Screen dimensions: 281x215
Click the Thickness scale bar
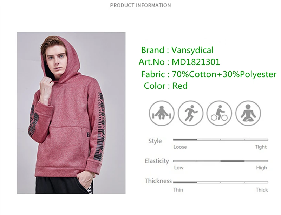tap(221, 182)
